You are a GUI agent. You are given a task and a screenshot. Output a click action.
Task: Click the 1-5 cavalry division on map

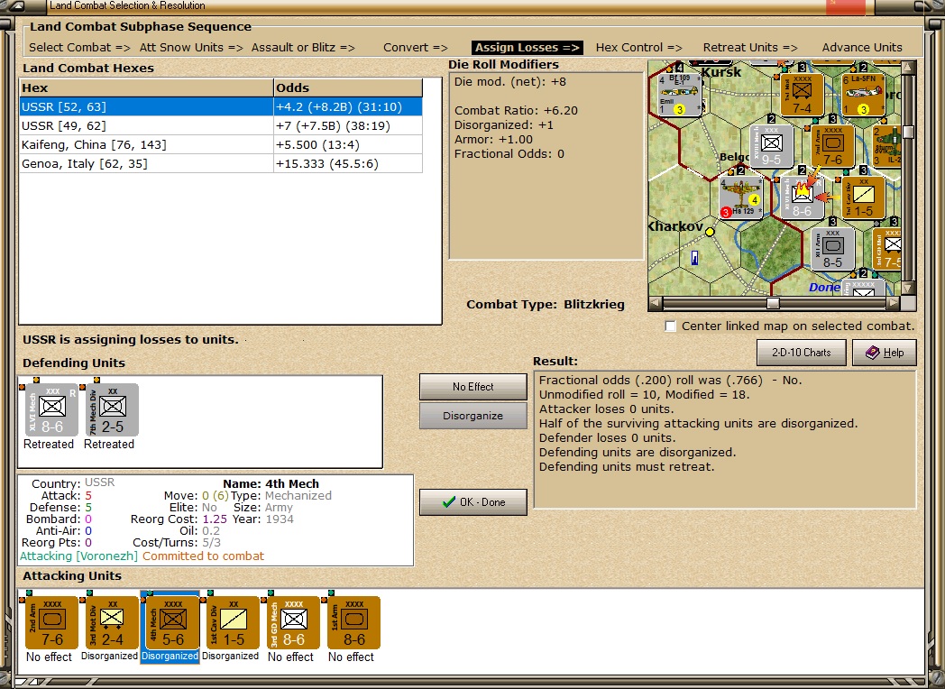[863, 198]
